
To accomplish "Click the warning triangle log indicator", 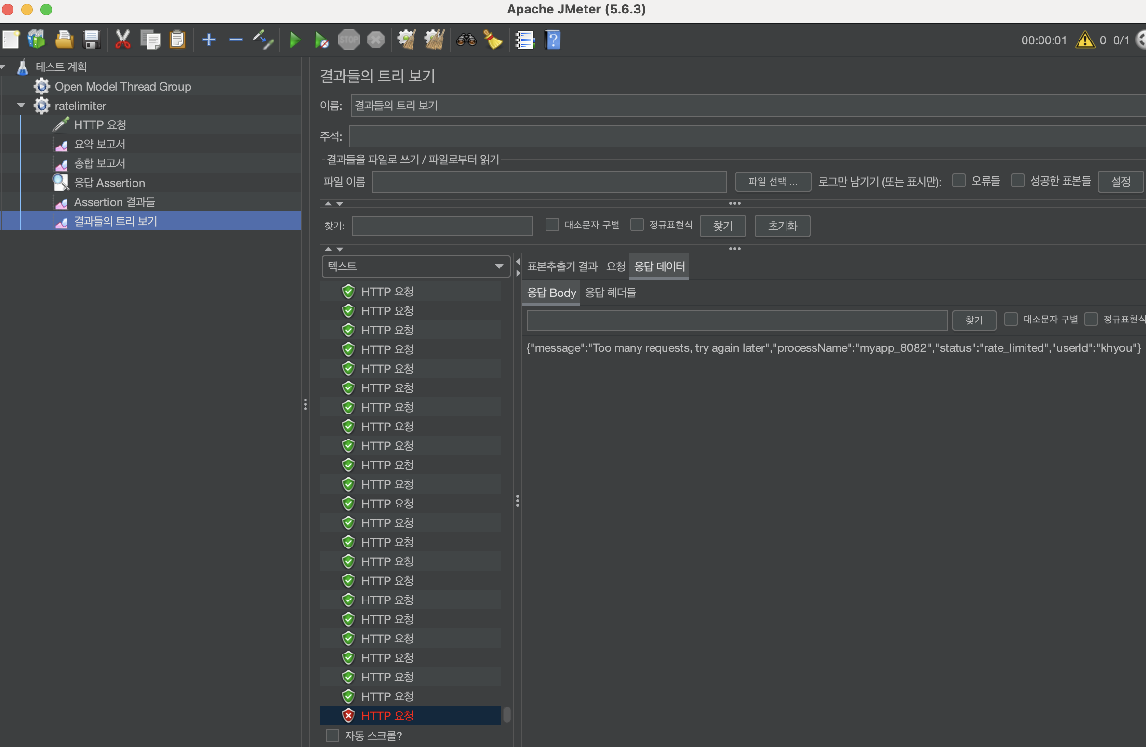I will [1085, 40].
